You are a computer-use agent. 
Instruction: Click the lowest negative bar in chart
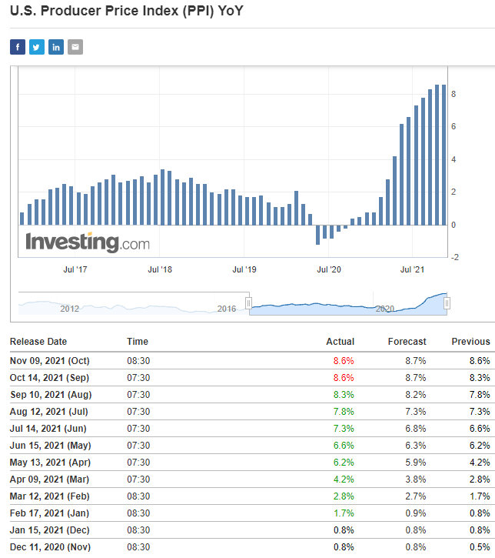(317, 235)
